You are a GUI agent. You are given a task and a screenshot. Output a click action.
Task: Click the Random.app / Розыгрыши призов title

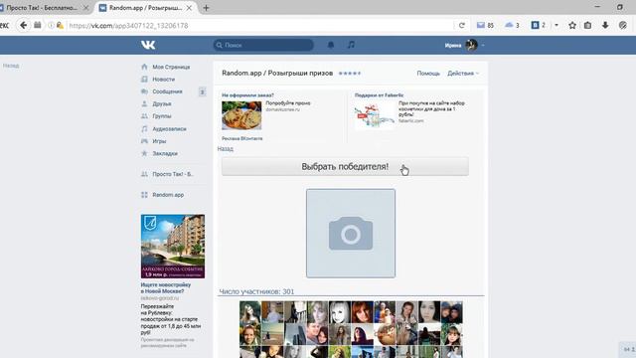pos(277,73)
